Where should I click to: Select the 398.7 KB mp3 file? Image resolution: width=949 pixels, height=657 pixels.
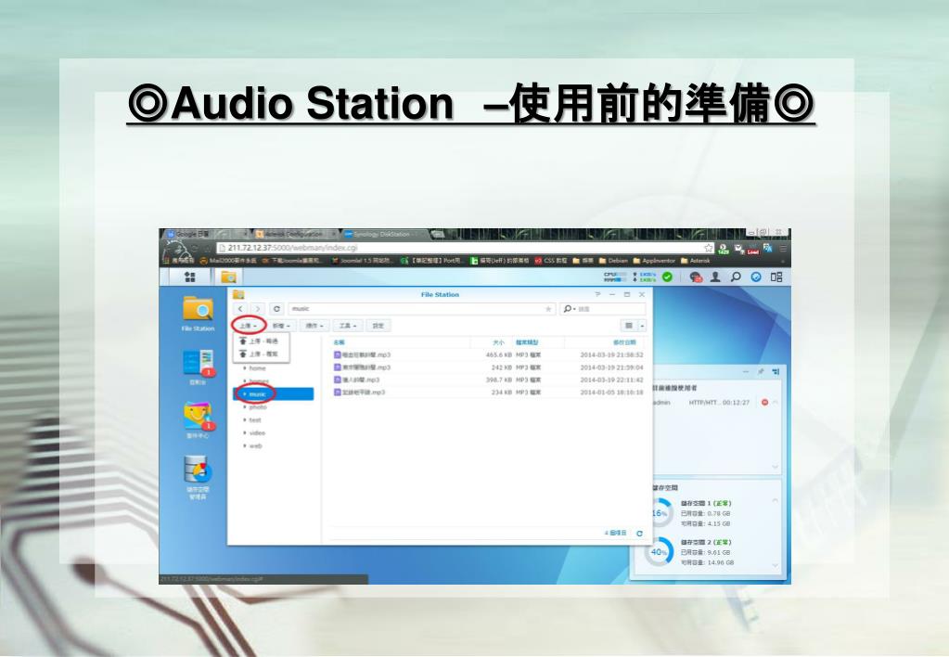(x=488, y=380)
